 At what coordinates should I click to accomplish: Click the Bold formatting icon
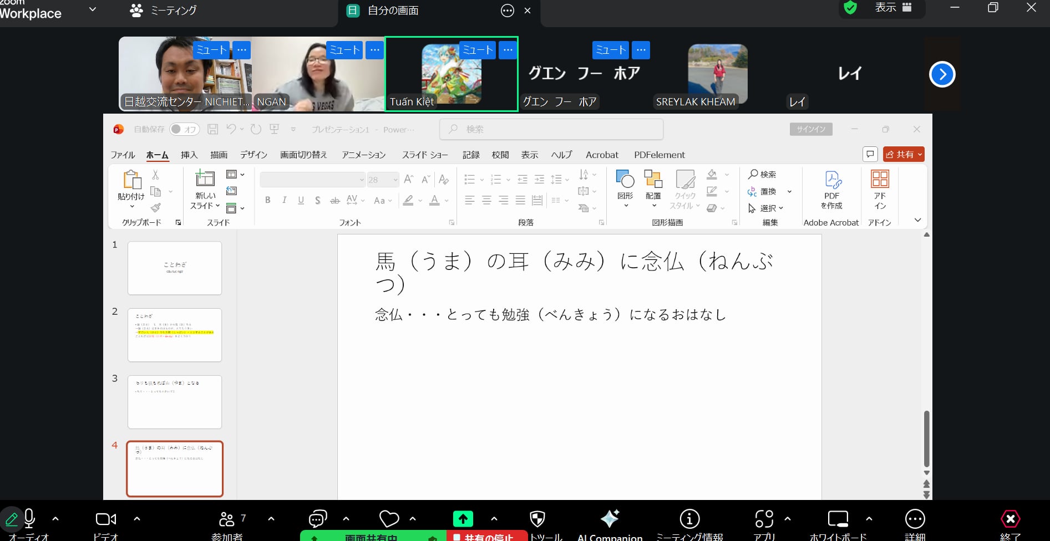(x=268, y=200)
